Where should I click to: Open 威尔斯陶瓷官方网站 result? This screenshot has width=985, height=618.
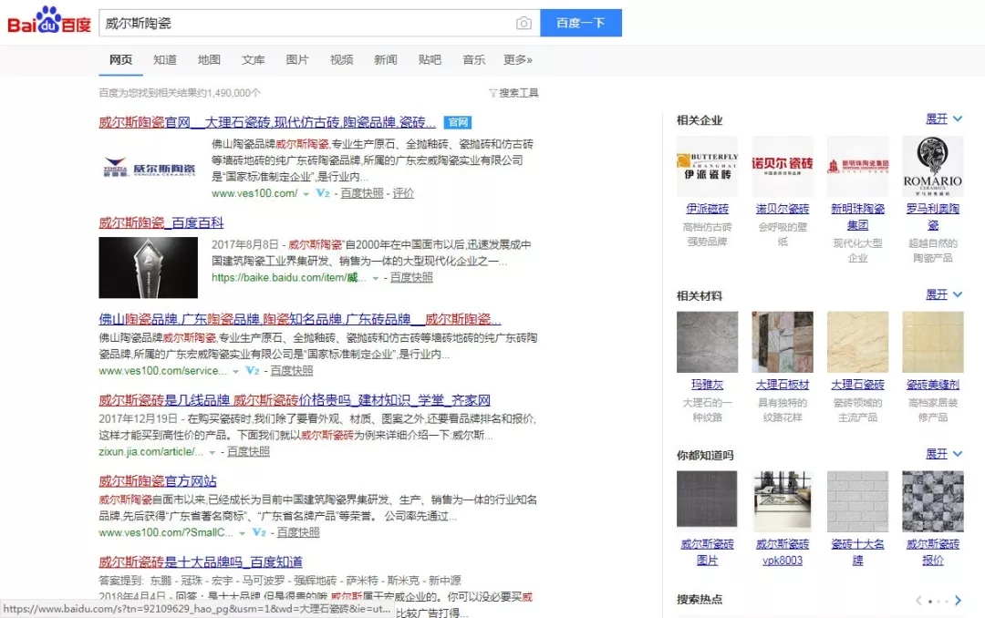click(158, 481)
